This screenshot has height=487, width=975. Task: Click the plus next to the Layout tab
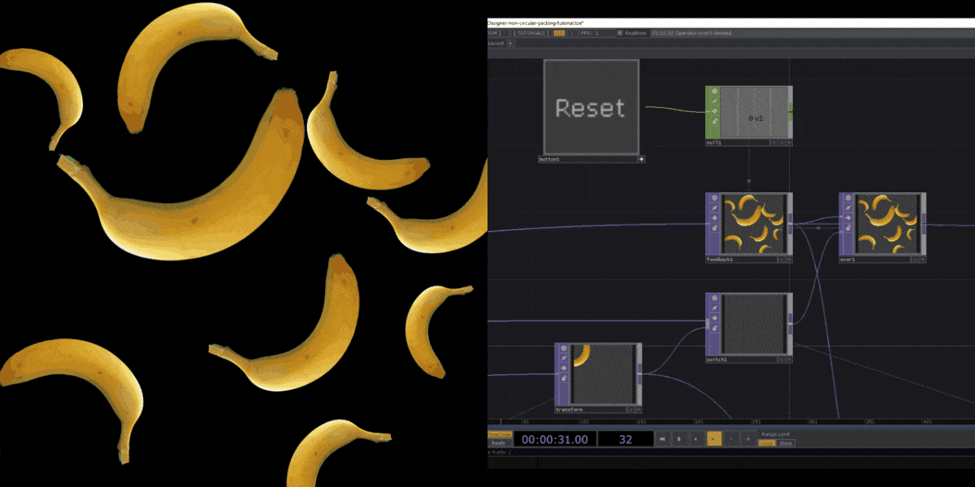pos(511,43)
